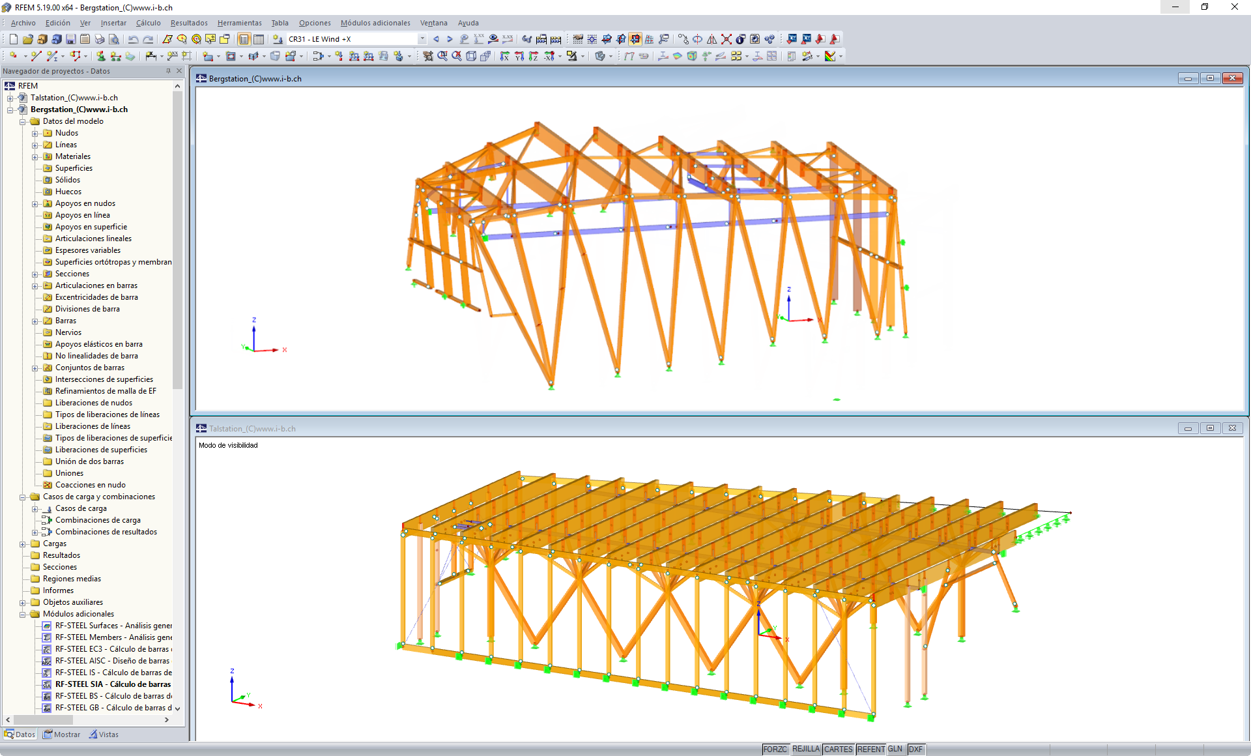This screenshot has height=756, width=1251.
Task: Expand the Nudos tree node
Action: (35, 133)
